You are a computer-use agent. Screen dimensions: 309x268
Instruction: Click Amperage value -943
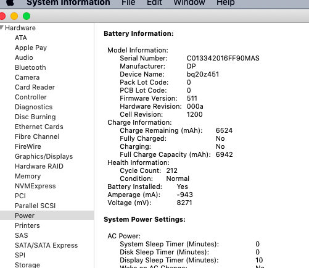click(185, 195)
